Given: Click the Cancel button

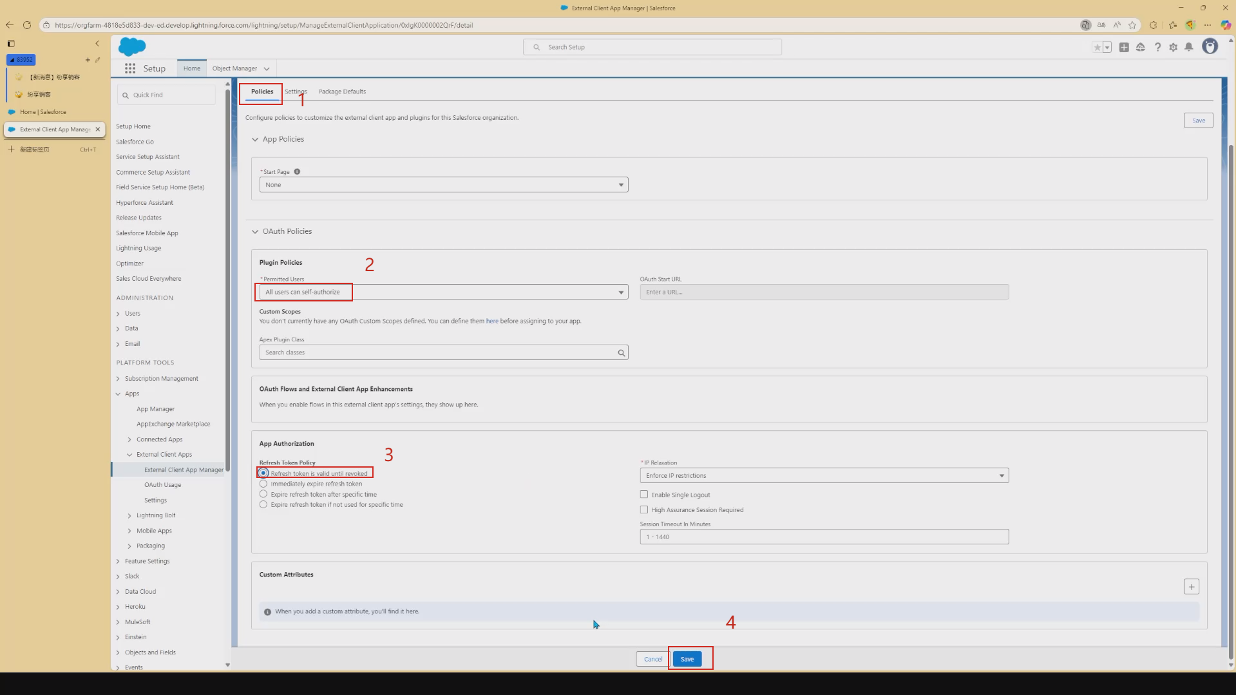Looking at the screenshot, I should (x=653, y=659).
